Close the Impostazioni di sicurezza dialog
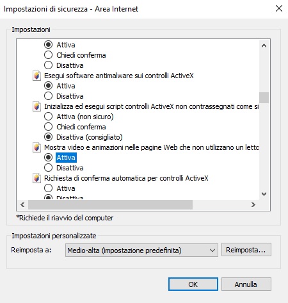 pyautogui.click(x=279, y=9)
